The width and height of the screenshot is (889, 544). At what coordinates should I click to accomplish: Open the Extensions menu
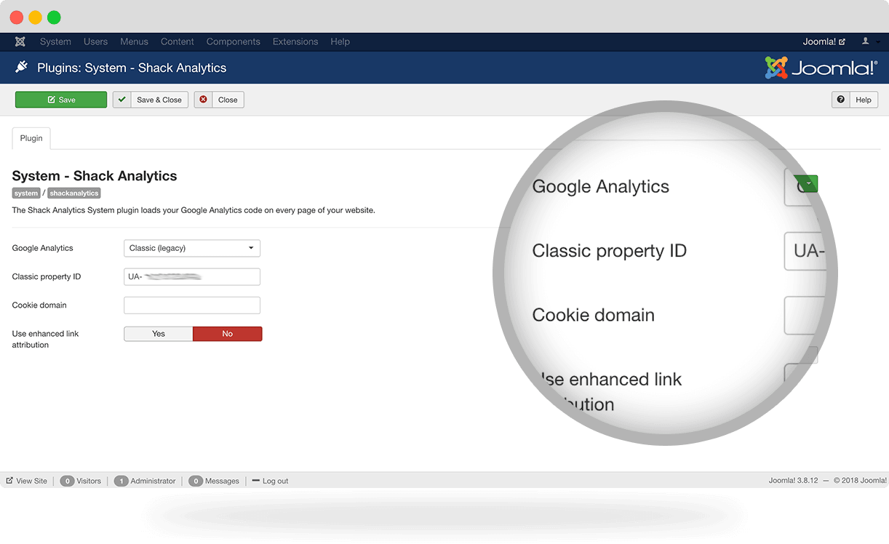click(x=295, y=41)
